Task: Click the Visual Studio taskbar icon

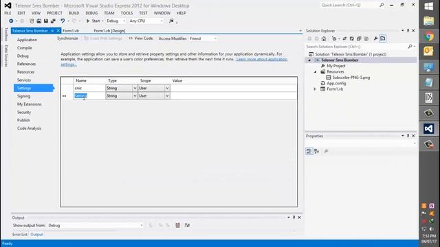Action: (x=429, y=128)
